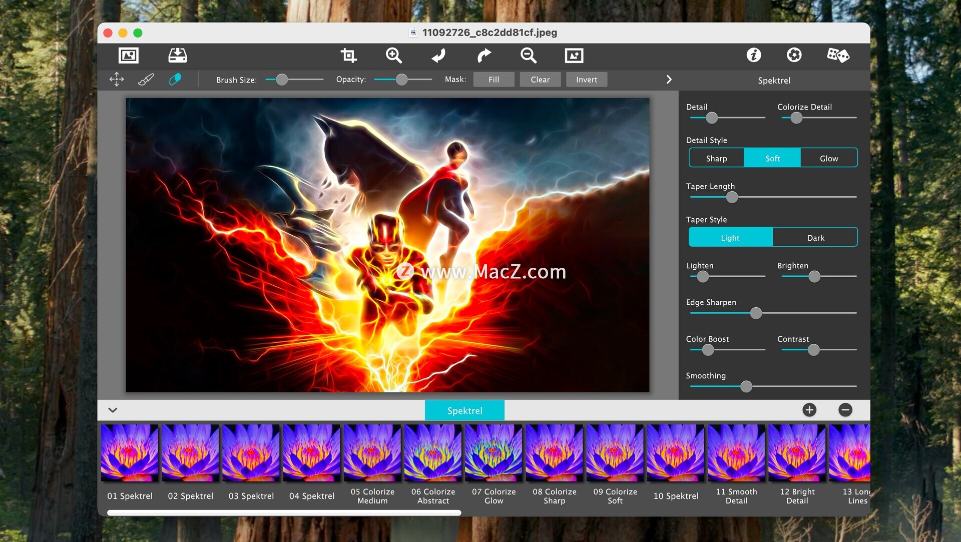Select the Spektrel preset category tab
Image resolution: width=961 pixels, height=542 pixels.
464,410
